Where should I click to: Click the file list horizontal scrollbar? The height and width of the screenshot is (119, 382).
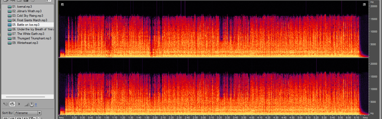pos(25,97)
